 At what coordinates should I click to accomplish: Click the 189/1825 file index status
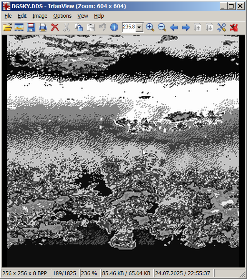tap(65, 273)
